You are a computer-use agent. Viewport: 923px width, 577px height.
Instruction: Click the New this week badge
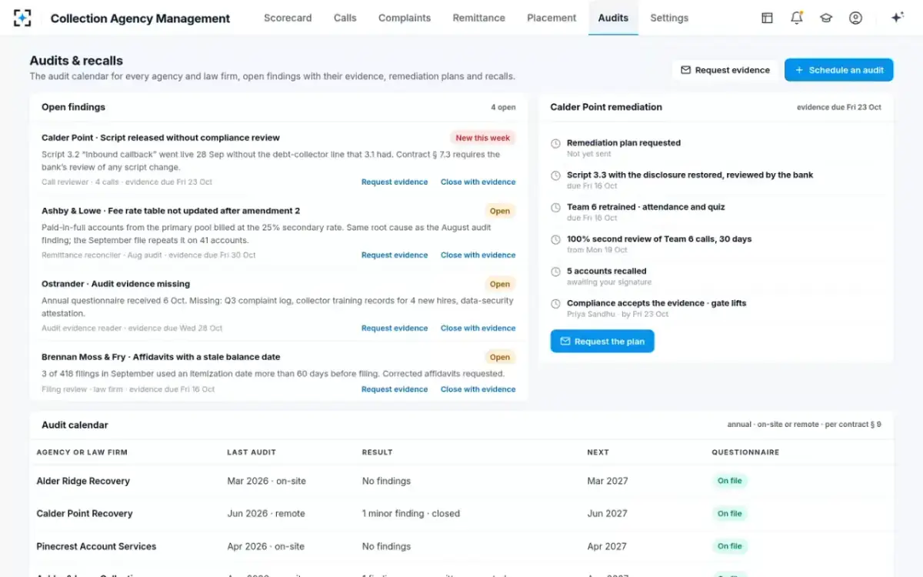tap(482, 138)
